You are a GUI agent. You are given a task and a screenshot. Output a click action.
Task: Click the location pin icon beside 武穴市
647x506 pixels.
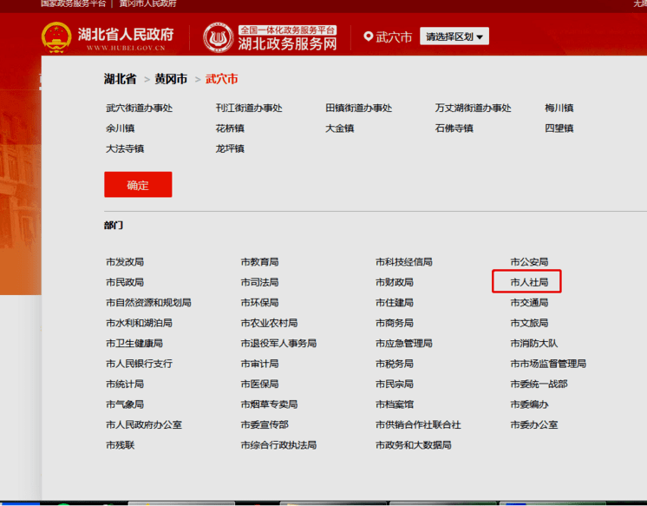point(368,36)
